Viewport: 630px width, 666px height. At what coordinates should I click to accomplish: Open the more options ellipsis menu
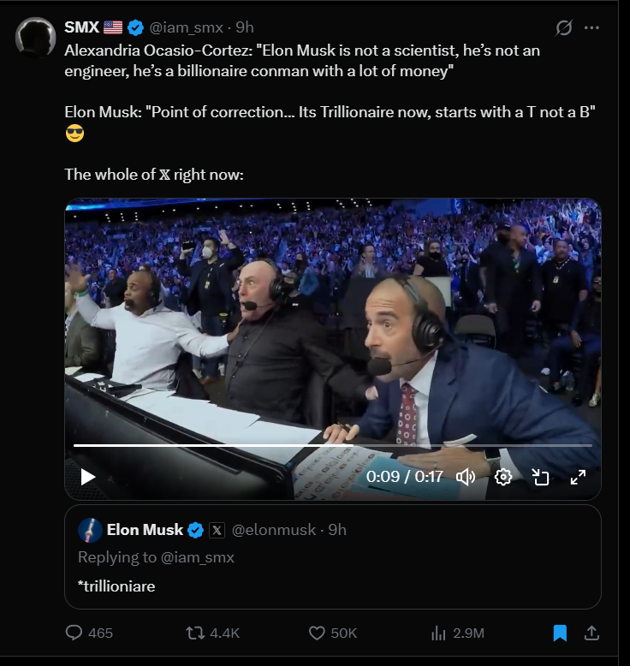591,27
